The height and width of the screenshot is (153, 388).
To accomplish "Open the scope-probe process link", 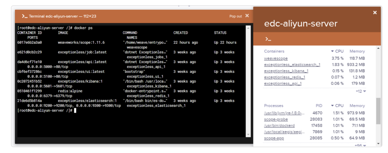I will (x=276, y=119).
